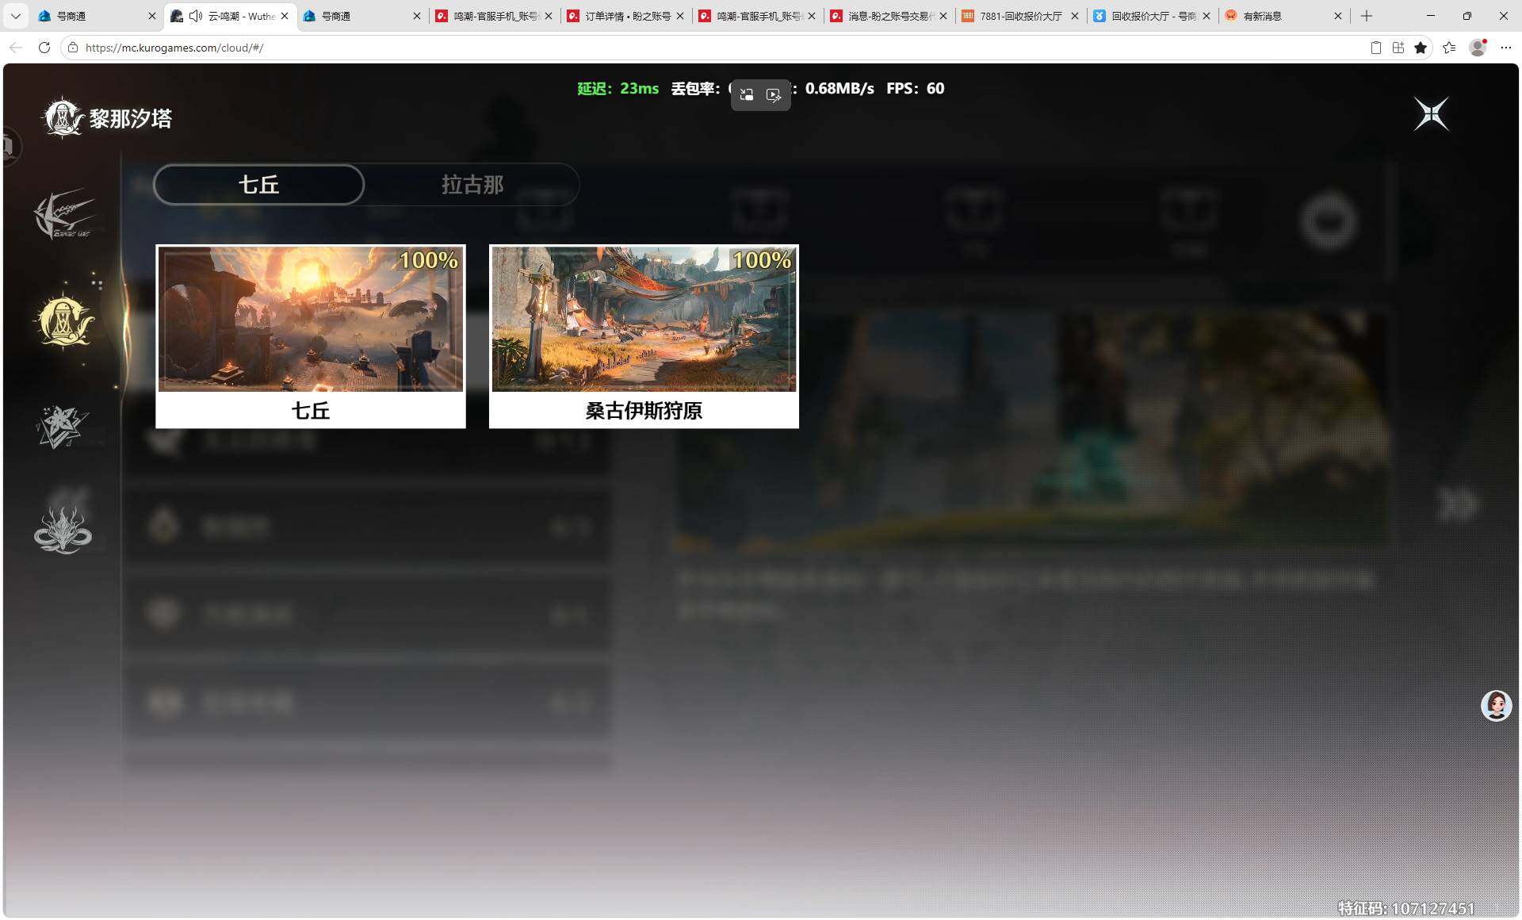This screenshot has width=1522, height=920.
Task: Select the star-shaped emblem in sidebar
Action: click(x=62, y=427)
